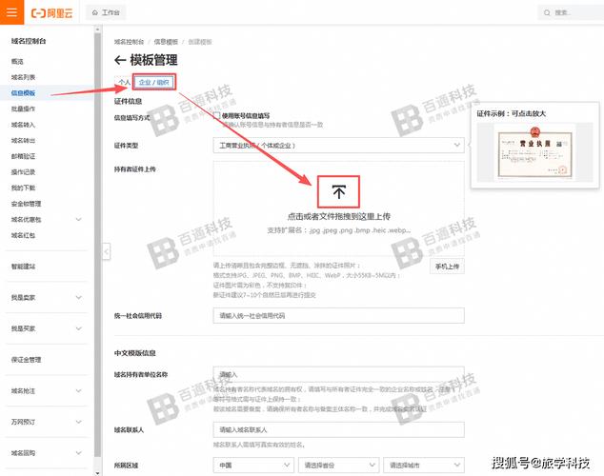The image size is (604, 476).
Task: Open the 请选择省份 province dropdown
Action: [x=338, y=466]
